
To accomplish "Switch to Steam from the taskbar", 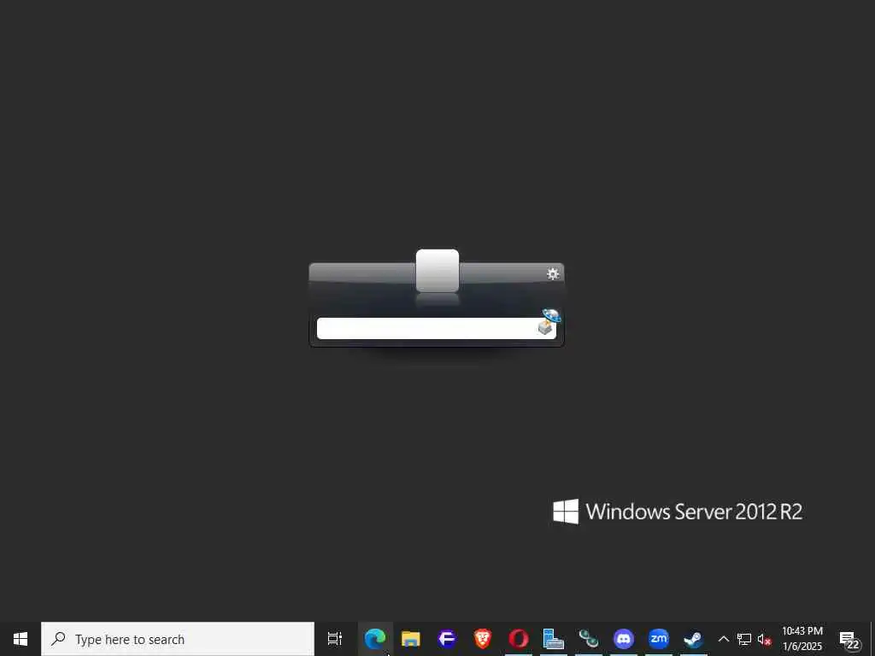I will (x=694, y=639).
